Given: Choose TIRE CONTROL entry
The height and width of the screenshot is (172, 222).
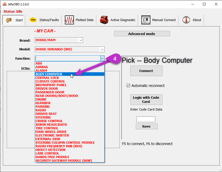Looking at the screenshot, I should pyautogui.click(x=70, y=128).
